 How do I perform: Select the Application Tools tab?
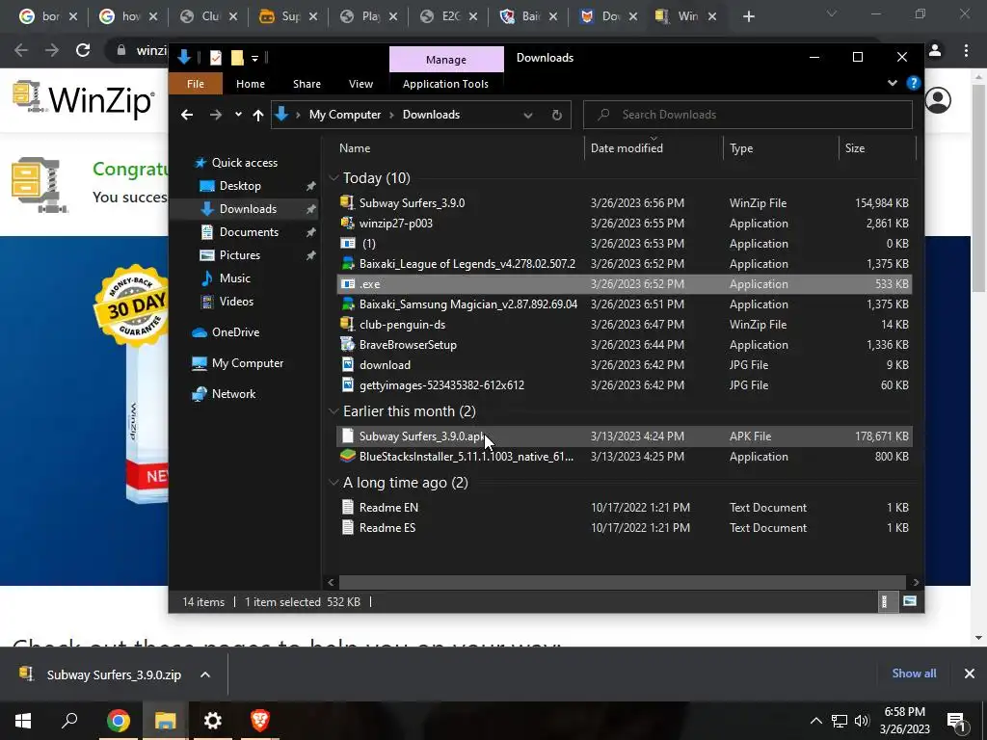[x=445, y=84]
